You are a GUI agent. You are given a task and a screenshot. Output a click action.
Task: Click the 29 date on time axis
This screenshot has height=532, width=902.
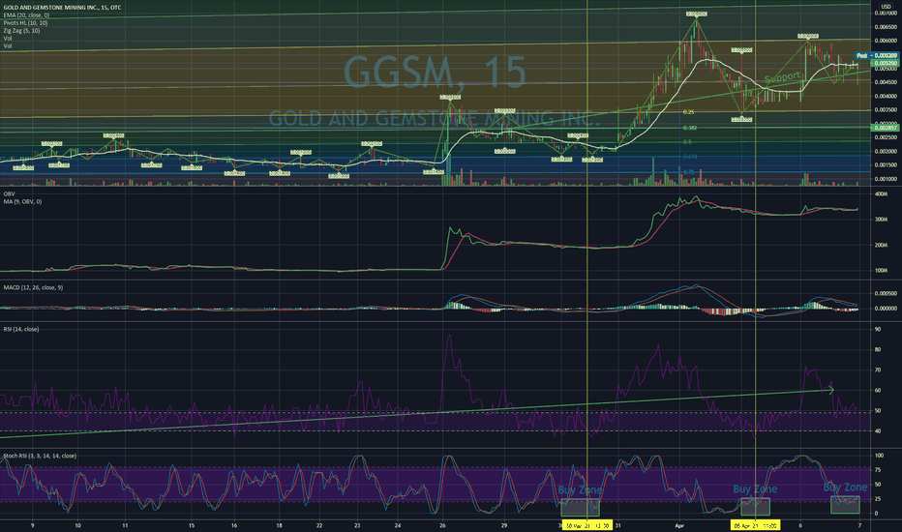(x=504, y=525)
